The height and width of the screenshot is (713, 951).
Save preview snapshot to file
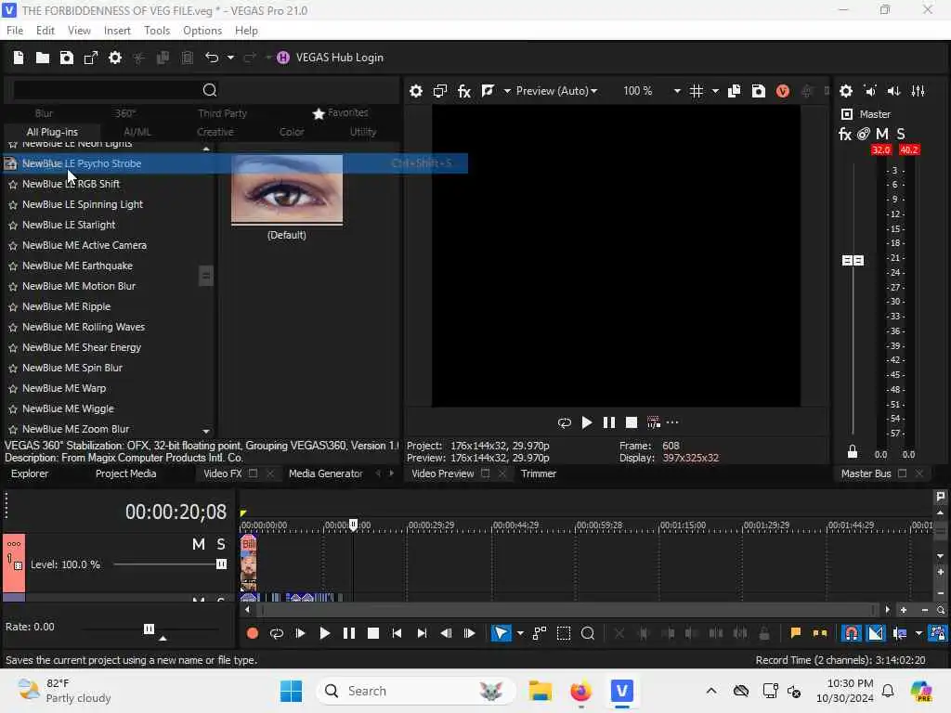(758, 91)
